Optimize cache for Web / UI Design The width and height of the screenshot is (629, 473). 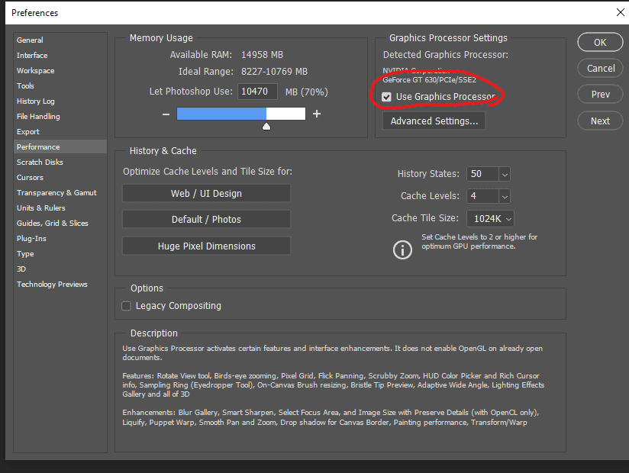(x=206, y=194)
